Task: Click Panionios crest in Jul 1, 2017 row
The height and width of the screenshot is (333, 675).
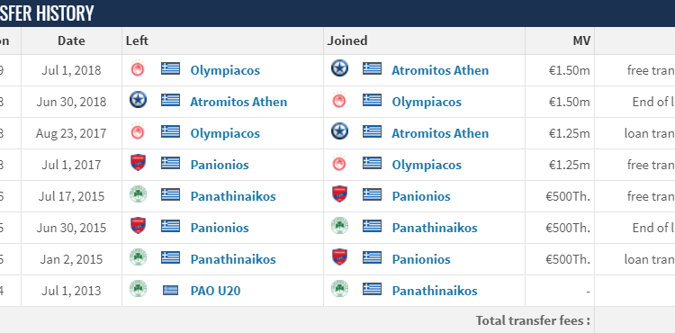Action: point(138,163)
